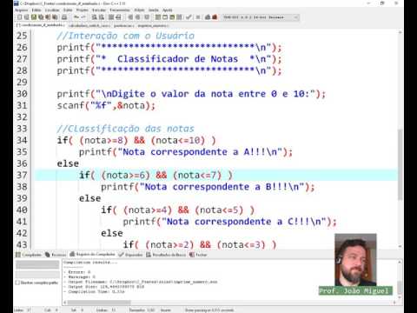The width and height of the screenshot is (417, 313).
Task: Open the Projeto menu
Action: tap(83, 10)
